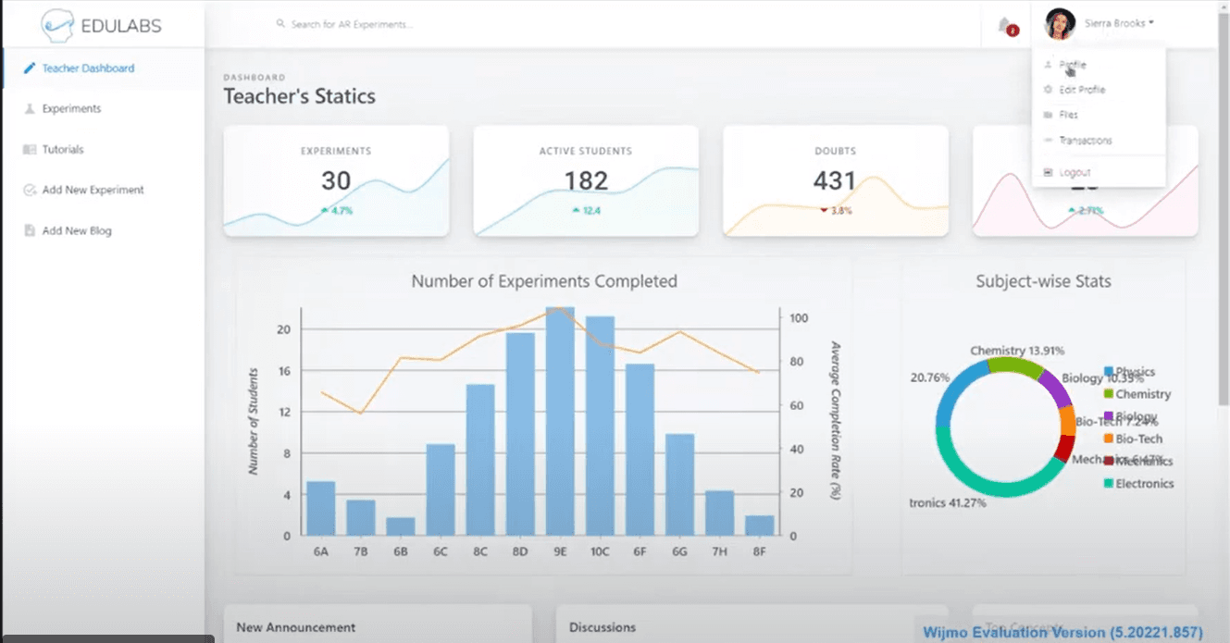Open Transactions from user menu
1230x643 pixels.
[1086, 141]
